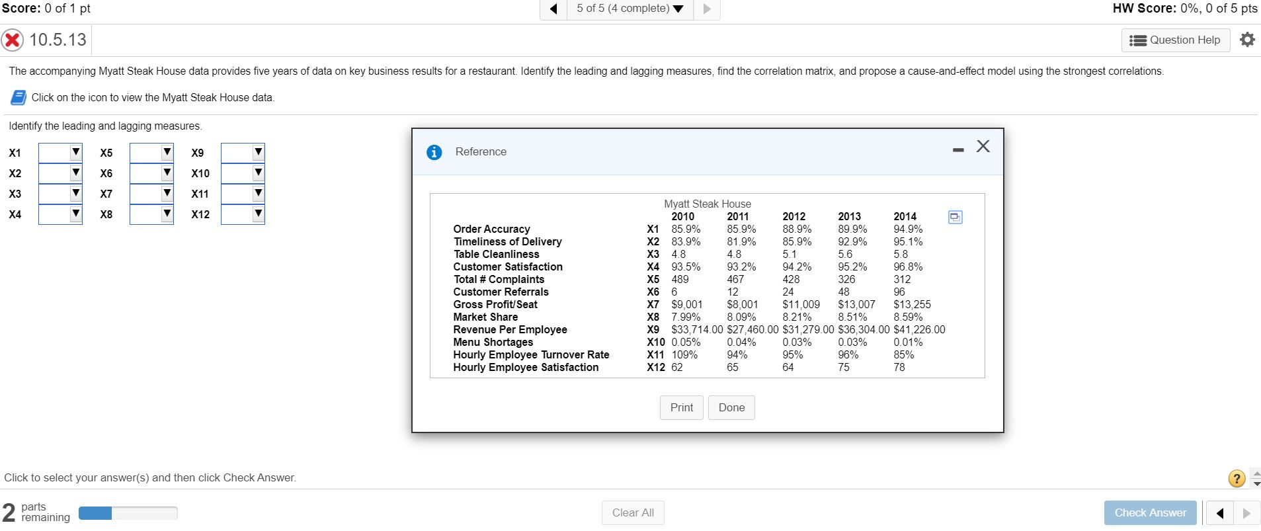The width and height of the screenshot is (1261, 531).
Task: Open the X2 measure dropdown
Action: [x=60, y=173]
